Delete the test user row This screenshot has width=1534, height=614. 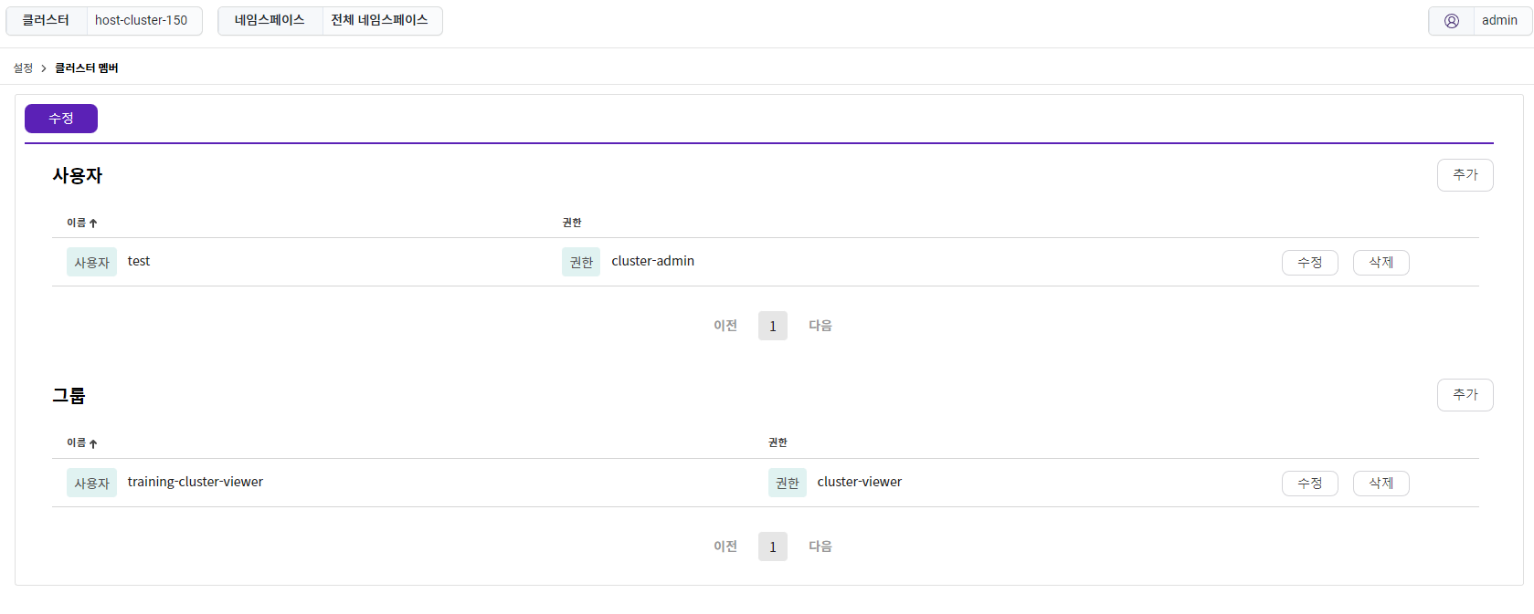coord(1381,263)
